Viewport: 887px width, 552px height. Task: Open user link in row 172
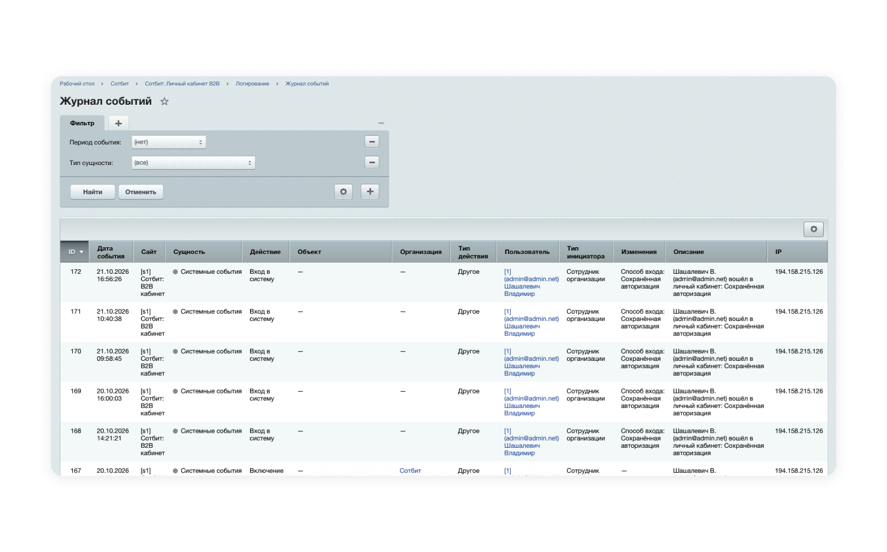tap(531, 283)
